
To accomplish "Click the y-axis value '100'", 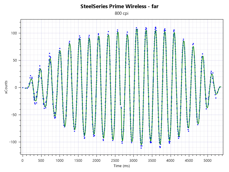I will (x=14, y=33).
